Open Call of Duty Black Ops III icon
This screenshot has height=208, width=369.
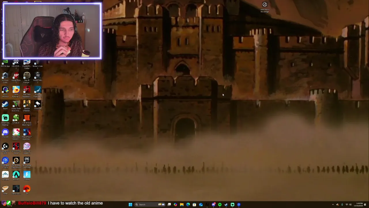[27, 120]
